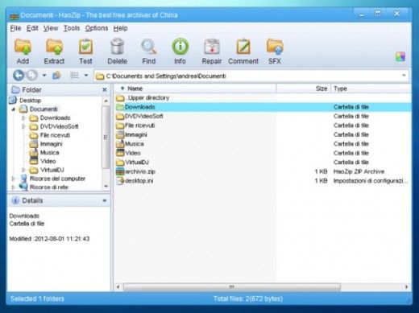Click the up-folder navigation icon
This screenshot has height=313, width=419.
pyautogui.click(x=56, y=76)
